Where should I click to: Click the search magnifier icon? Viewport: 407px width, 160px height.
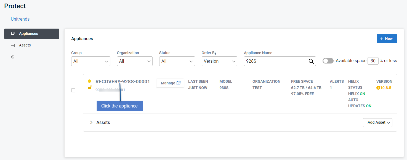point(311,61)
